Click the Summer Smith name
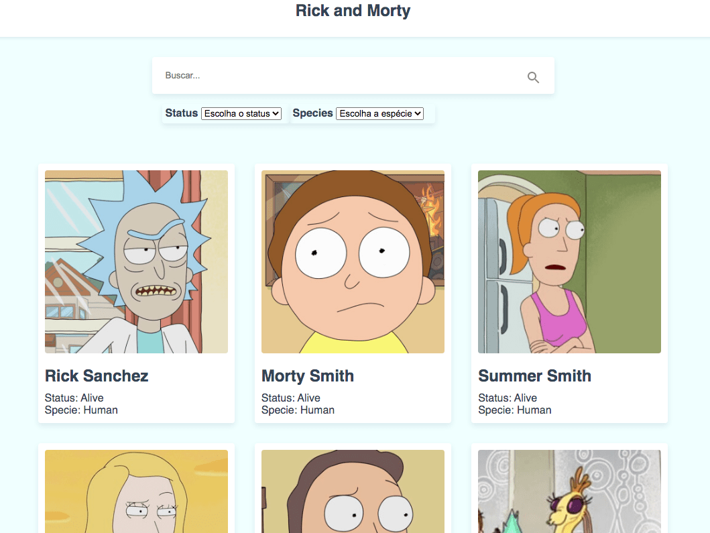The image size is (710, 533). [x=534, y=376]
